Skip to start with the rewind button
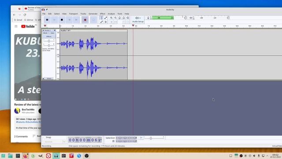 69,19
